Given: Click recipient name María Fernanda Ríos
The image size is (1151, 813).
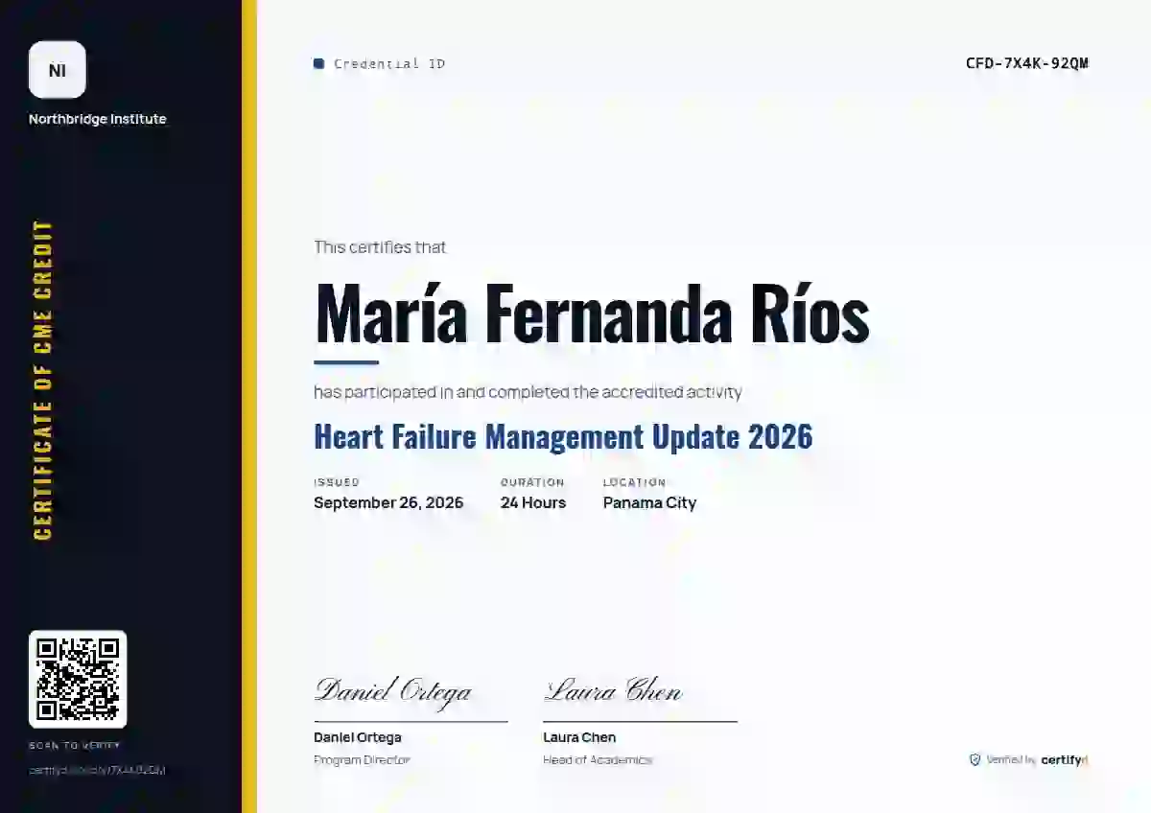Looking at the screenshot, I should [x=592, y=313].
